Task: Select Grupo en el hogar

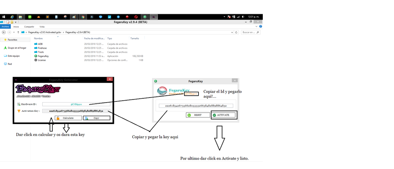Action: click(15, 48)
